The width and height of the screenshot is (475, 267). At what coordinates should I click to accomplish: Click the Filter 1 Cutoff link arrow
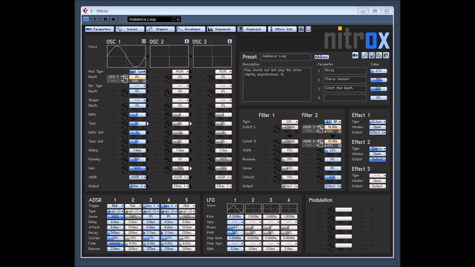289,136
